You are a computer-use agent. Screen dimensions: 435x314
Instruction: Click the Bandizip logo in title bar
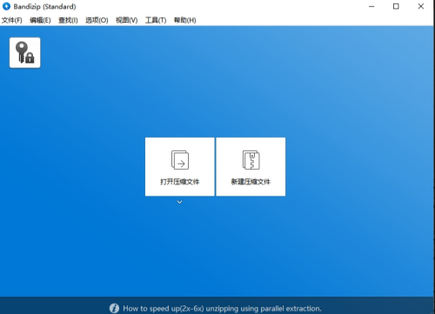(x=6, y=6)
